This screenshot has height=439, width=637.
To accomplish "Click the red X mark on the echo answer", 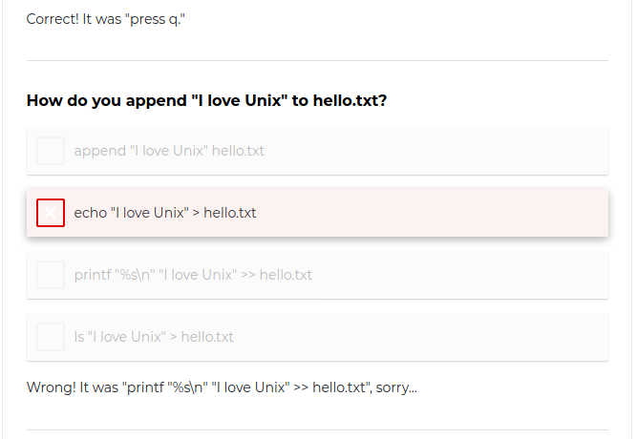I will click(51, 213).
